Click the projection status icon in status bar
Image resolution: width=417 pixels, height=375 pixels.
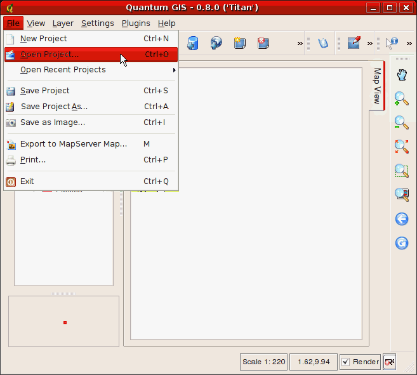390,362
